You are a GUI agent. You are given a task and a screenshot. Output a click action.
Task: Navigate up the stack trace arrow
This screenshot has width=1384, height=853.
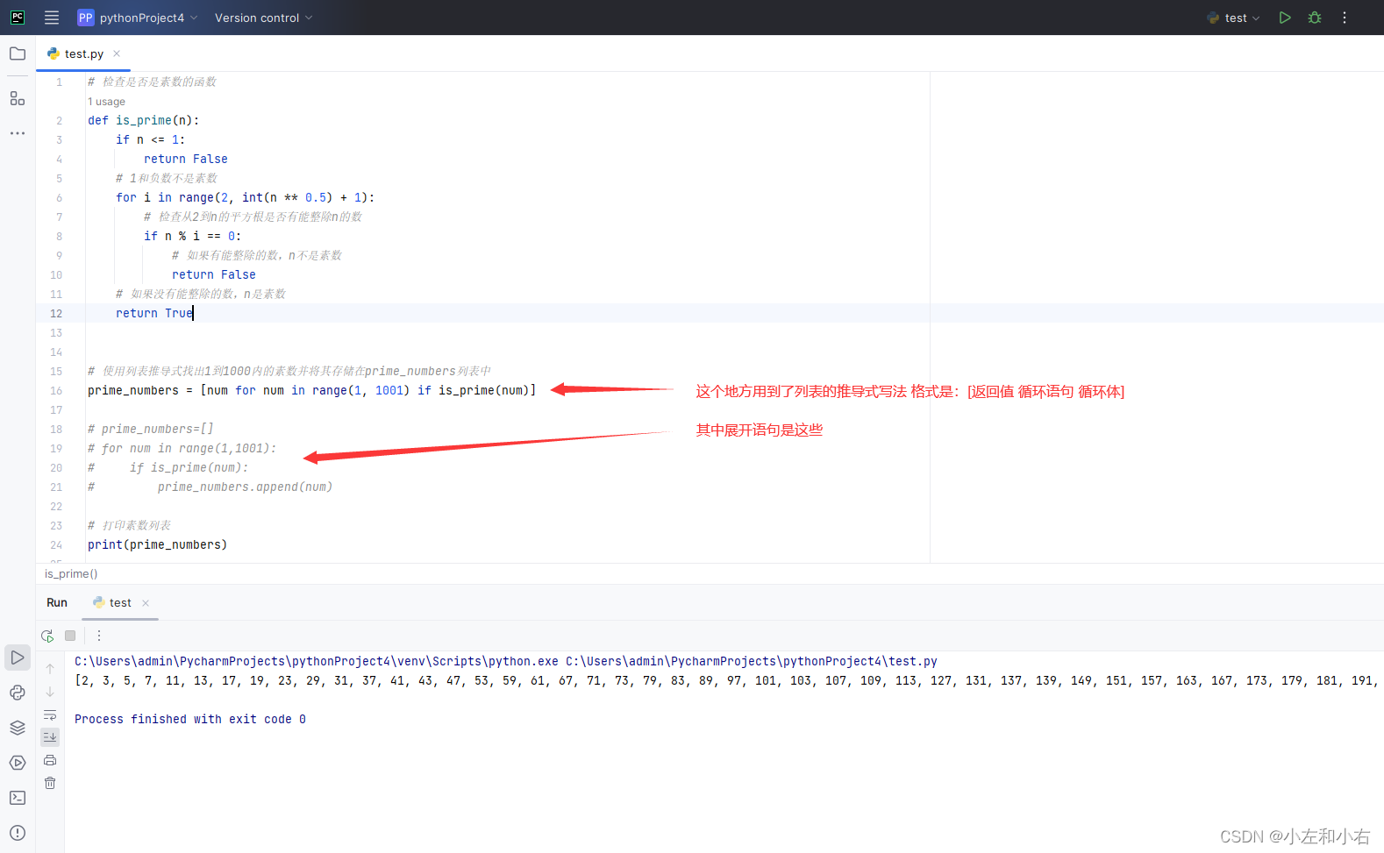[50, 669]
